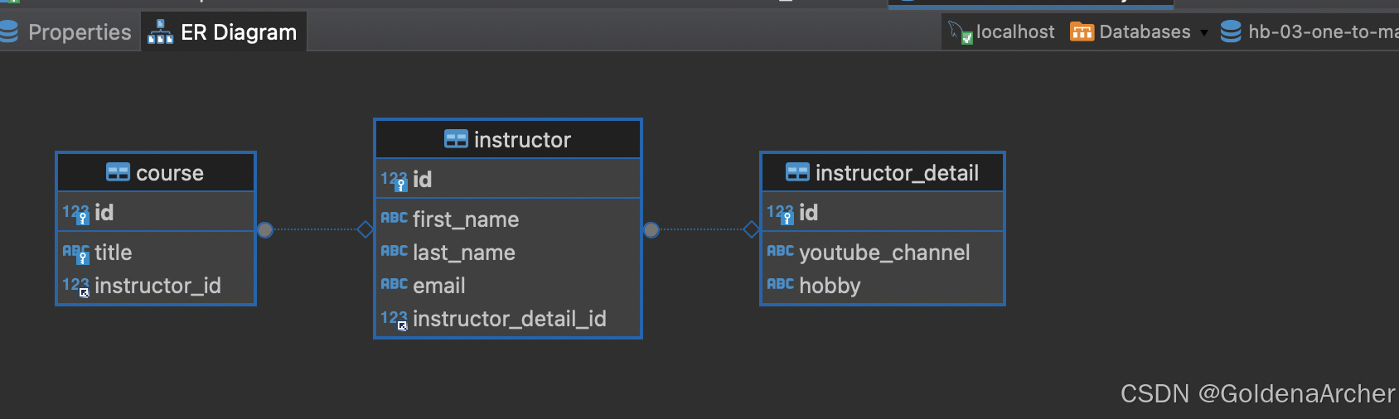Click the diamond connector left of instructor
Viewport: 1399px width, 419px height.
point(365,229)
